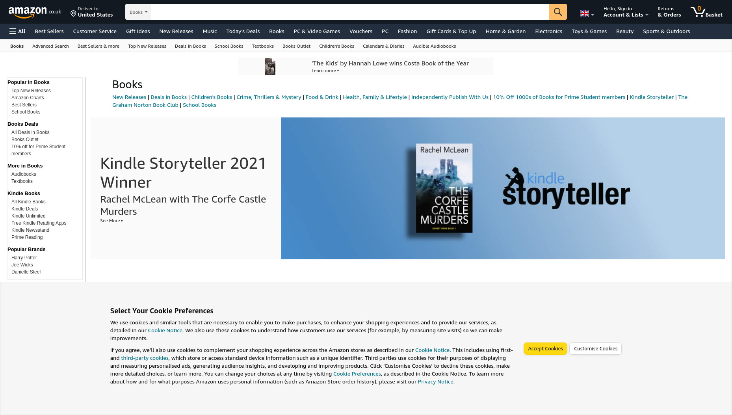
Task: Go to Toys & Games
Action: click(589, 31)
